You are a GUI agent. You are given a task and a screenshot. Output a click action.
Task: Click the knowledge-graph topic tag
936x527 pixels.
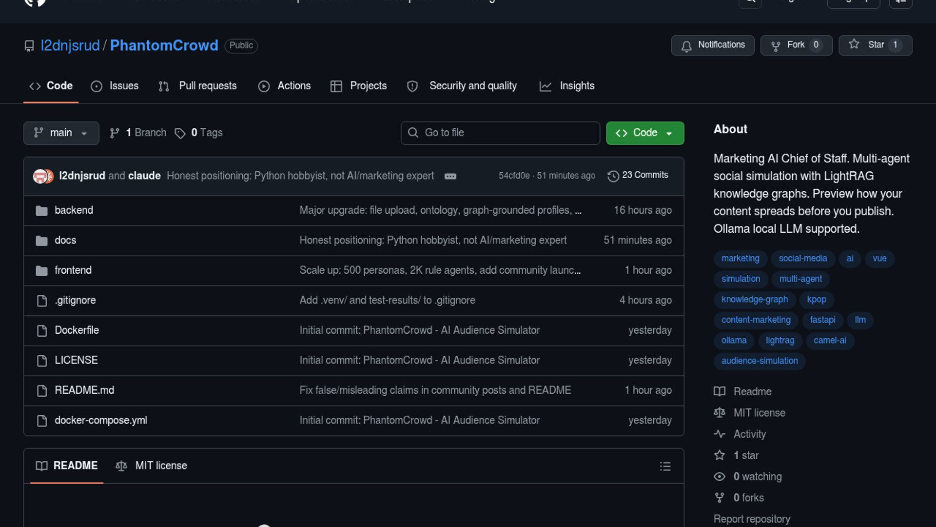[754, 299]
